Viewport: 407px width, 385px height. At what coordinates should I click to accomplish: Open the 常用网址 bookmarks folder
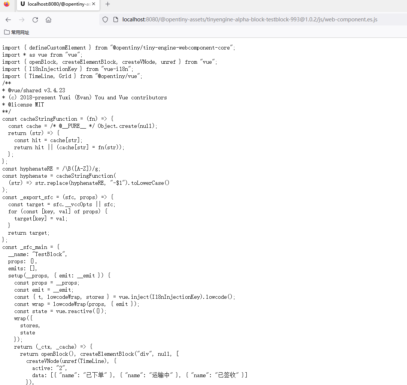pyautogui.click(x=16, y=32)
